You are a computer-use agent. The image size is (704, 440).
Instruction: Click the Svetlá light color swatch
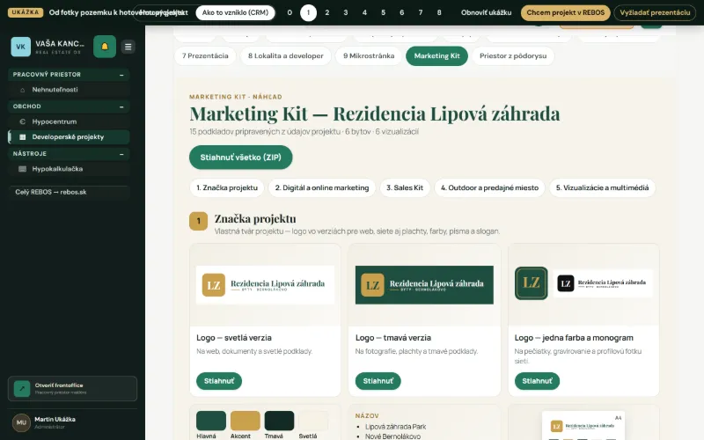click(x=313, y=421)
